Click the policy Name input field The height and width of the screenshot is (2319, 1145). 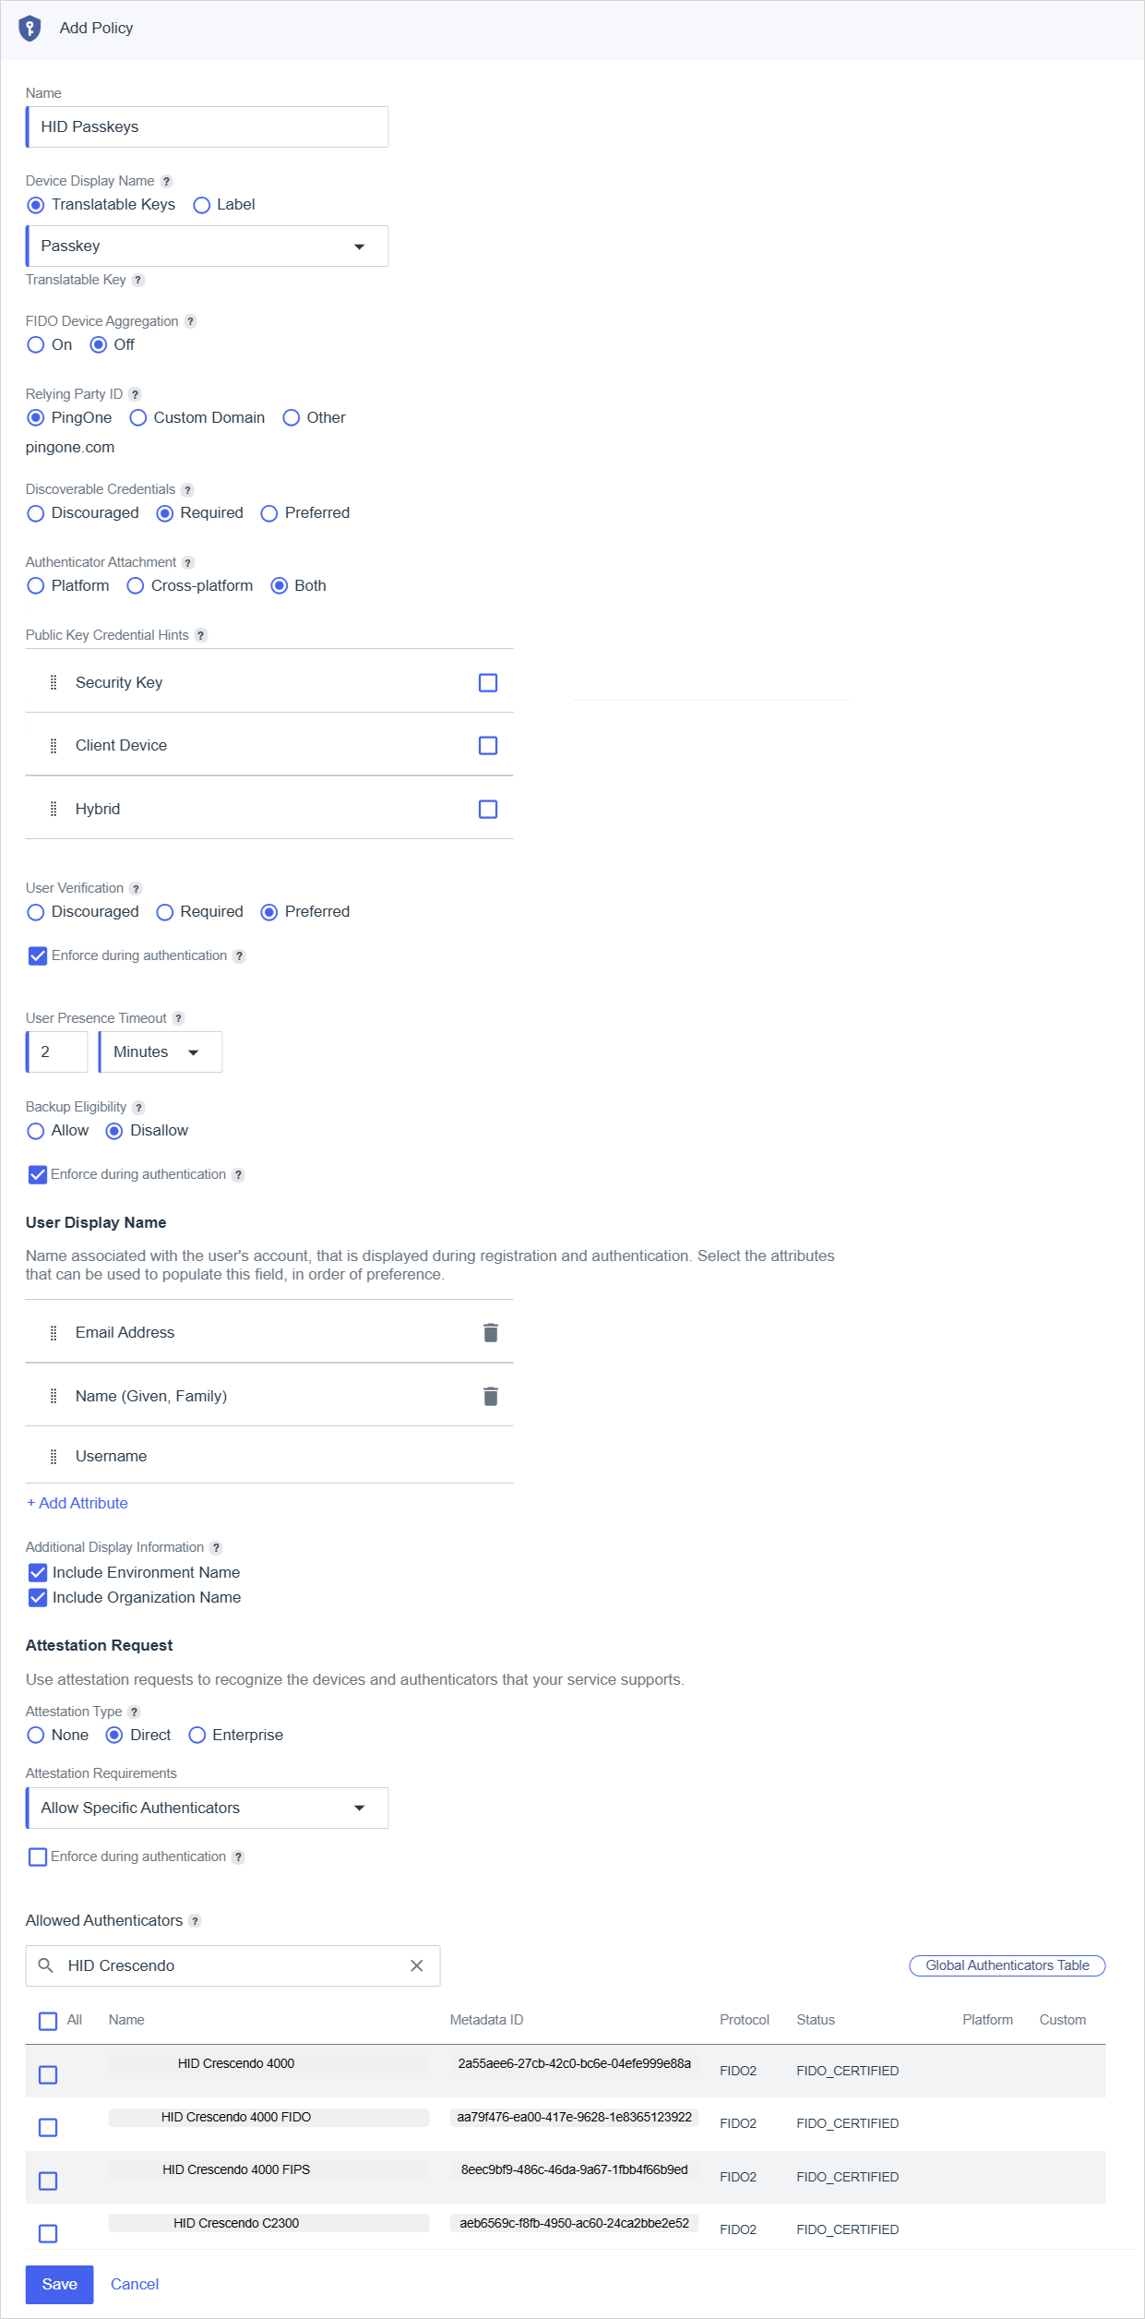coord(208,127)
